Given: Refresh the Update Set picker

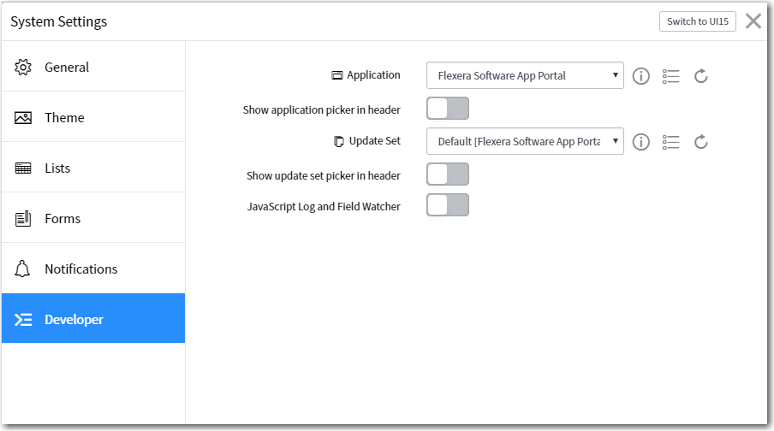Looking at the screenshot, I should [700, 142].
